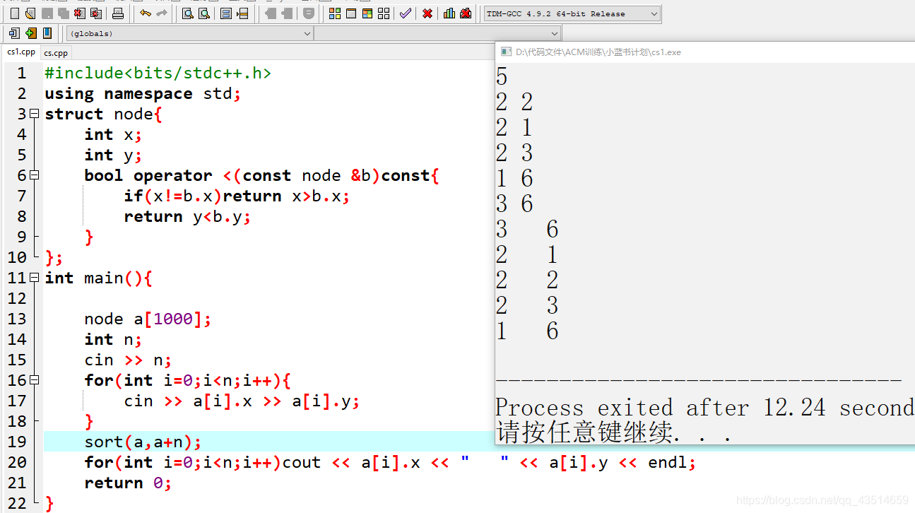
Task: Click the grayed Back navigation arrow
Action: [271, 13]
